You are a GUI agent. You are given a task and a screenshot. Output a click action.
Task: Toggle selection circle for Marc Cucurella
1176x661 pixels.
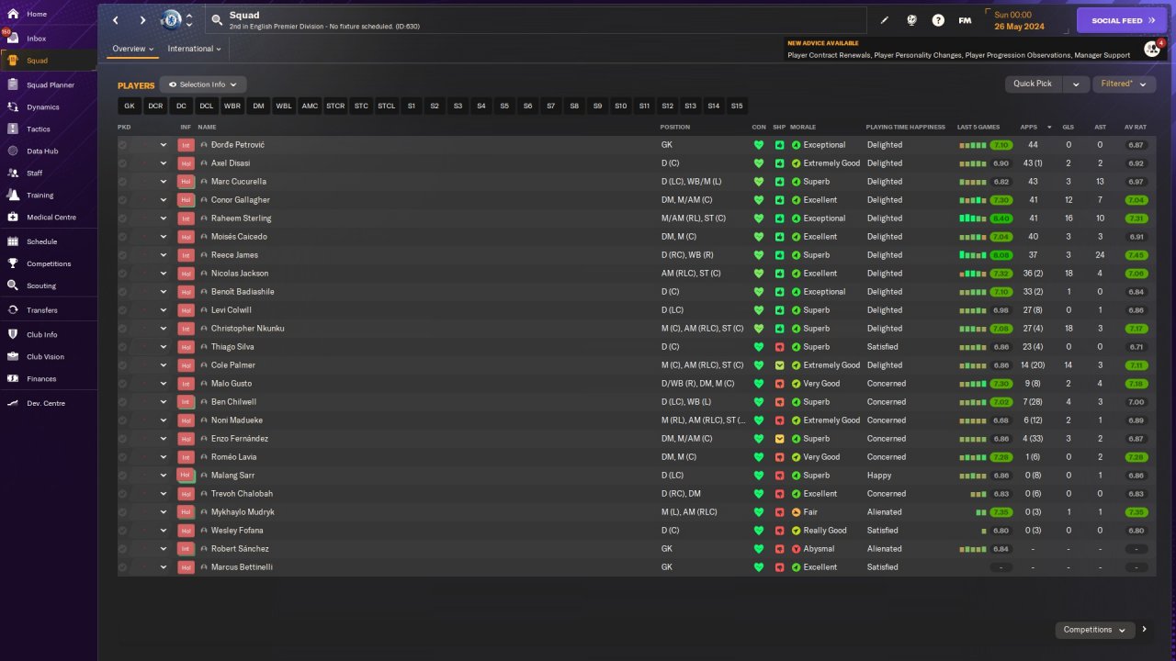click(x=123, y=182)
